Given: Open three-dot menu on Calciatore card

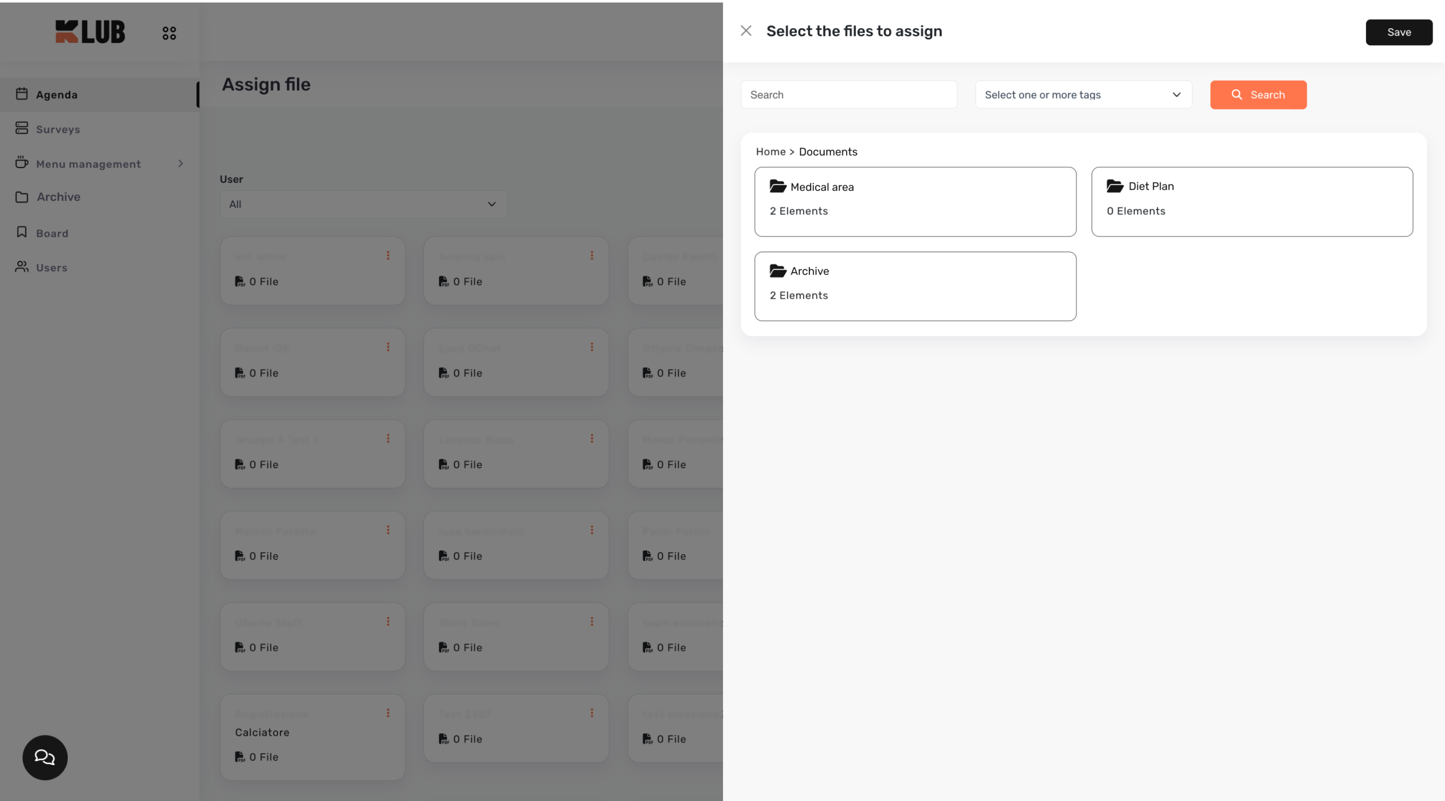Looking at the screenshot, I should [388, 713].
